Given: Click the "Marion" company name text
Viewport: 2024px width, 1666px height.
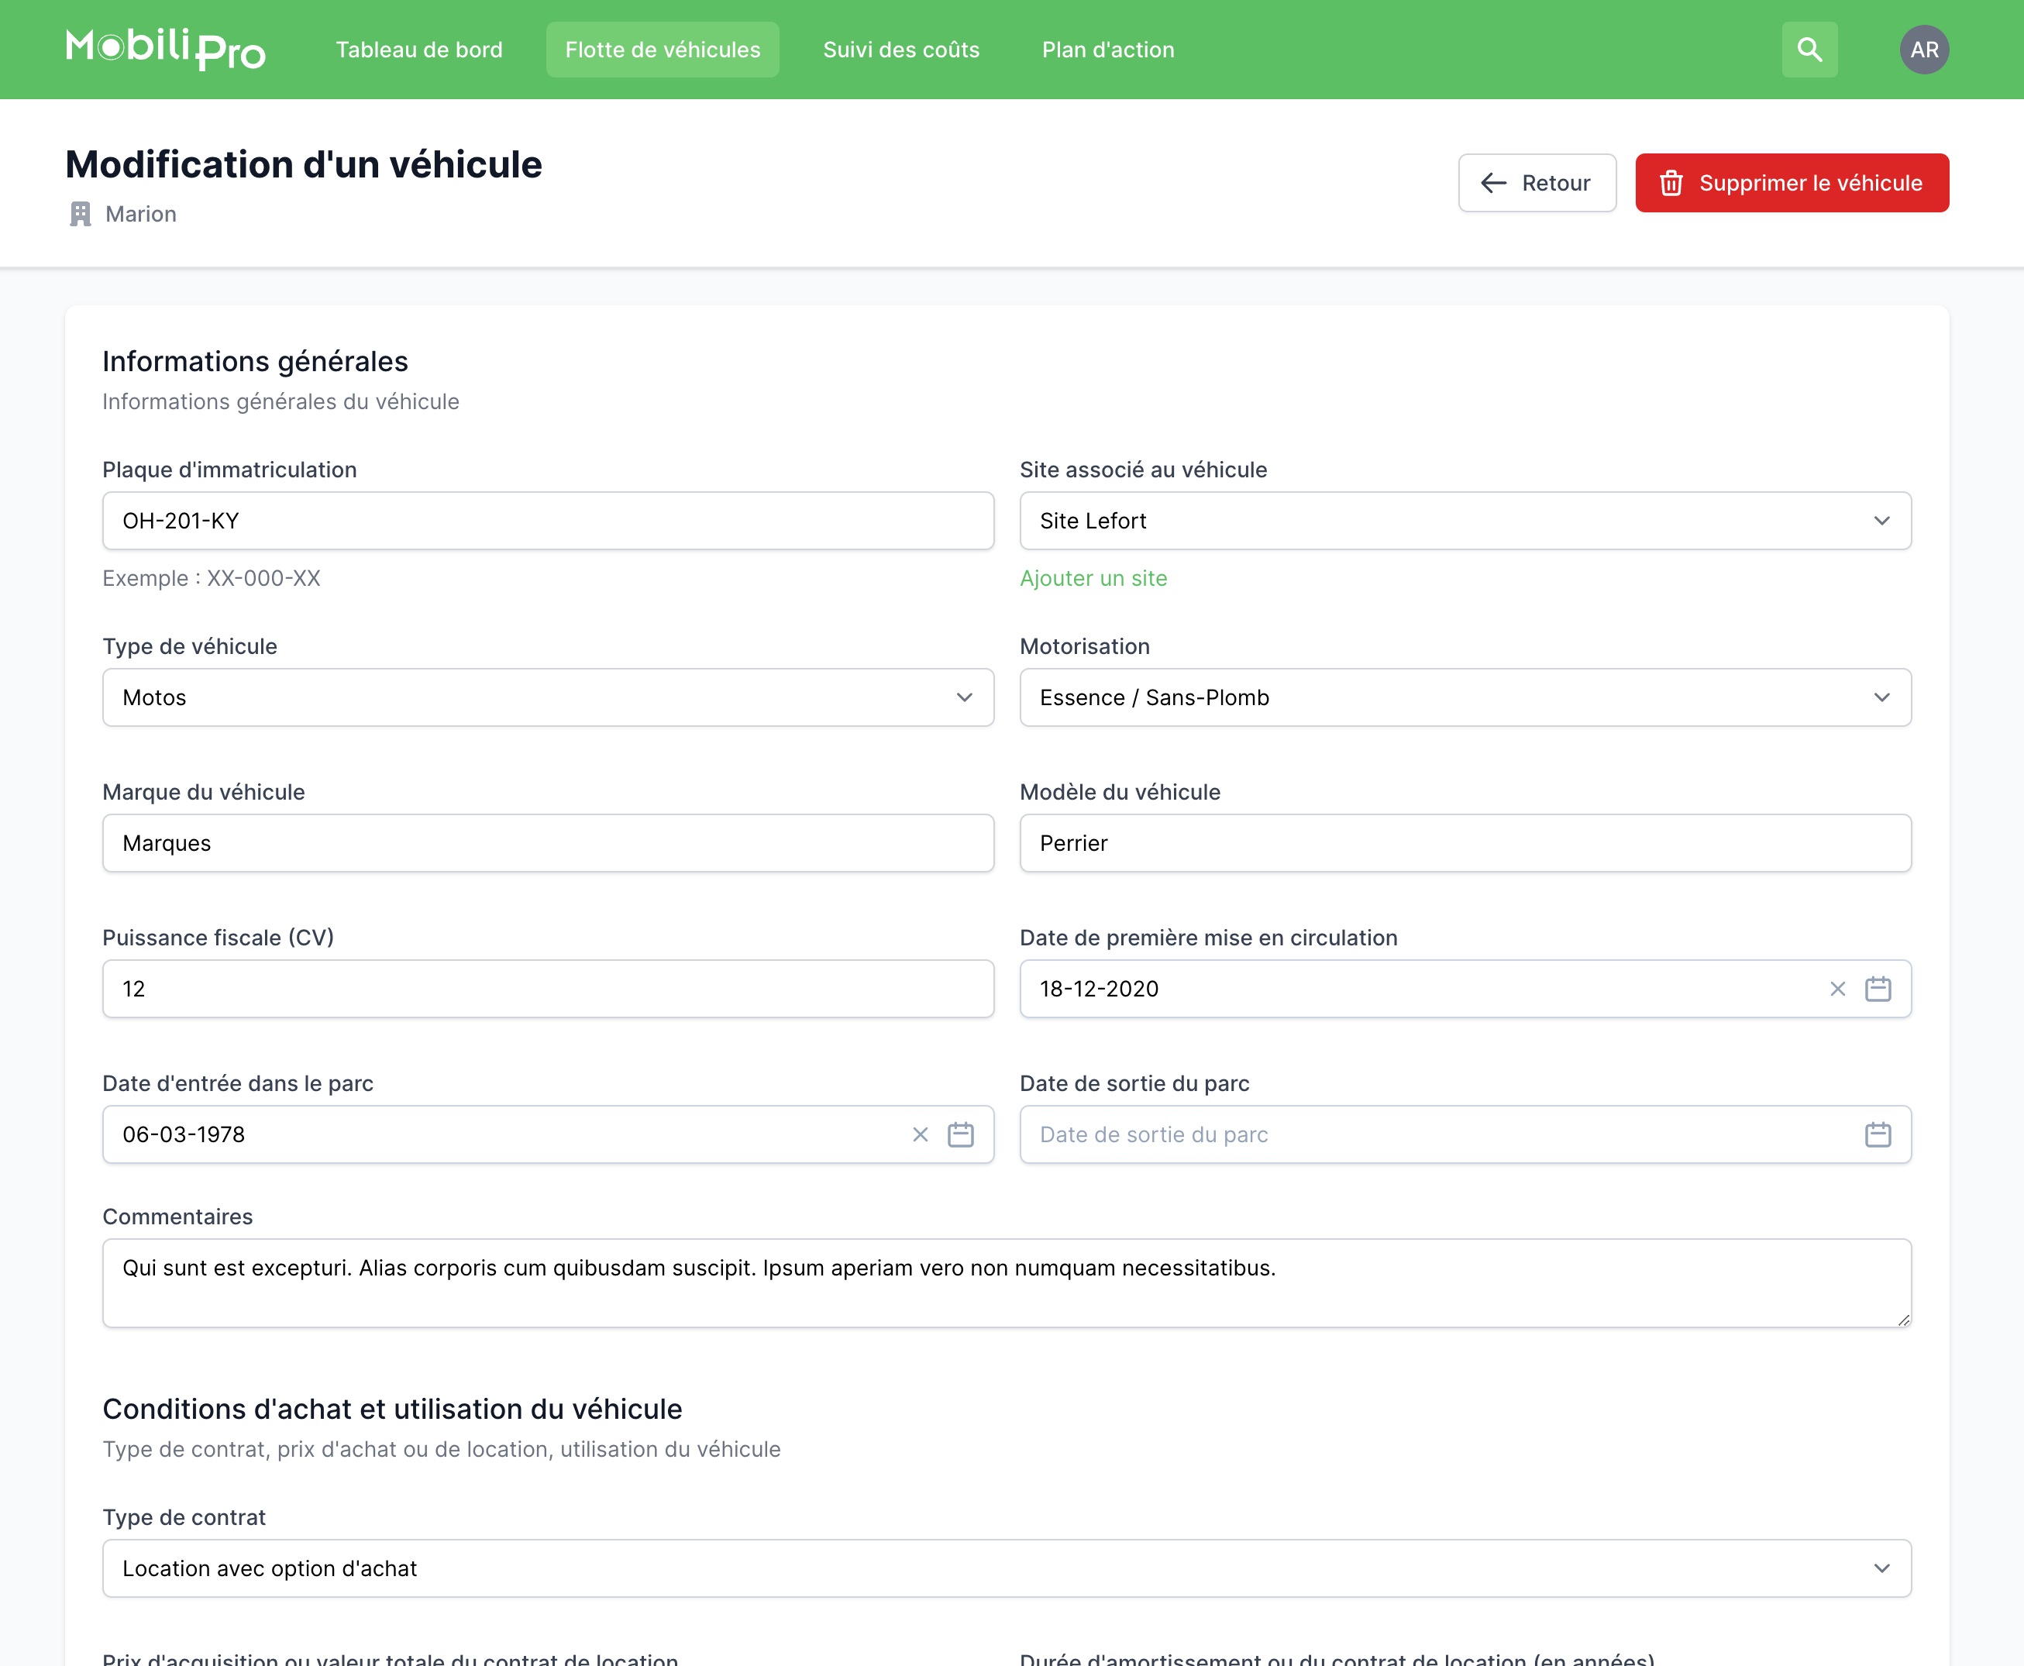Looking at the screenshot, I should point(141,214).
